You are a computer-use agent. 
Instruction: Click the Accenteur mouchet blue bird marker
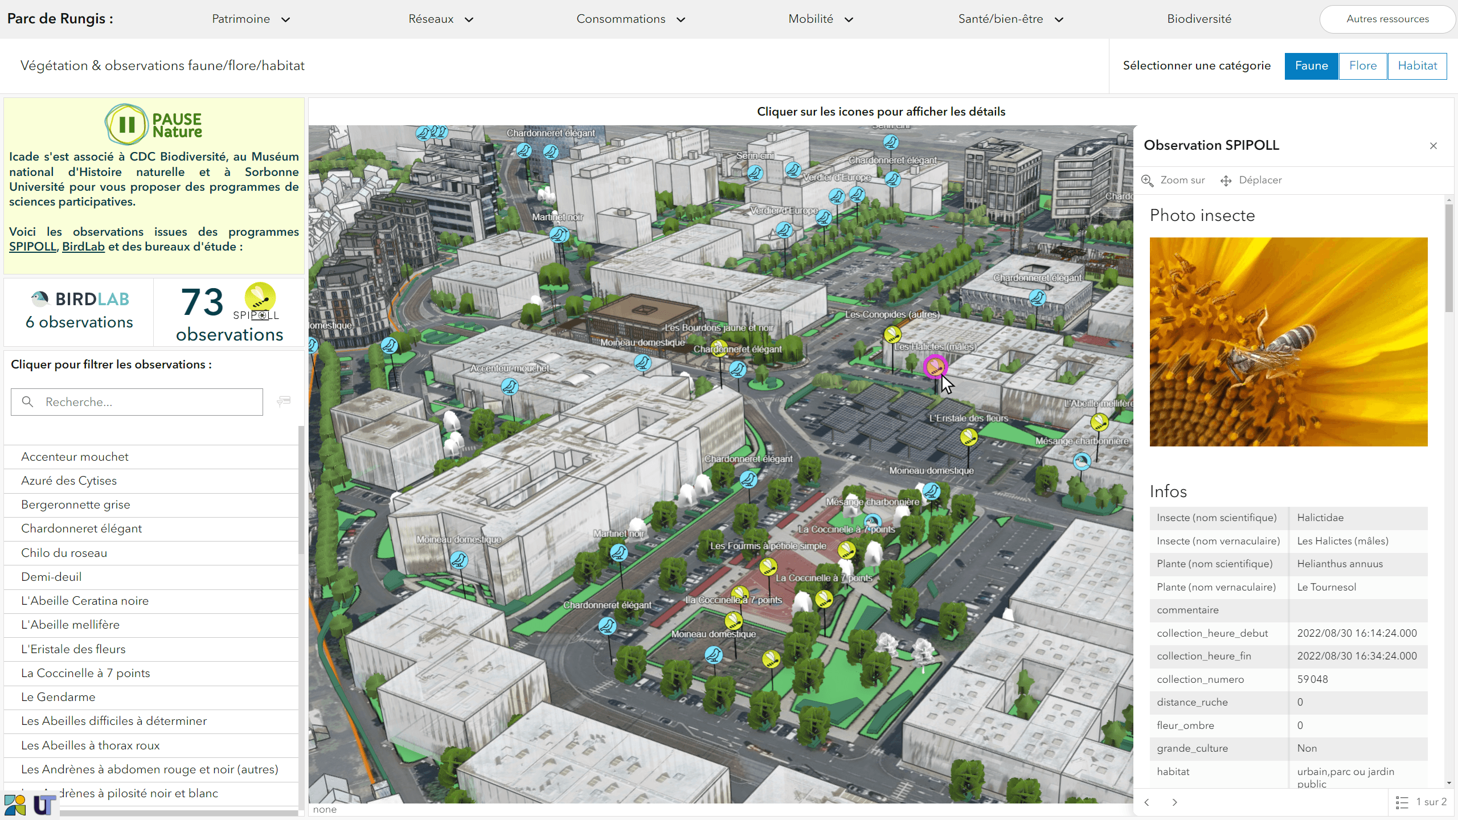click(x=510, y=387)
